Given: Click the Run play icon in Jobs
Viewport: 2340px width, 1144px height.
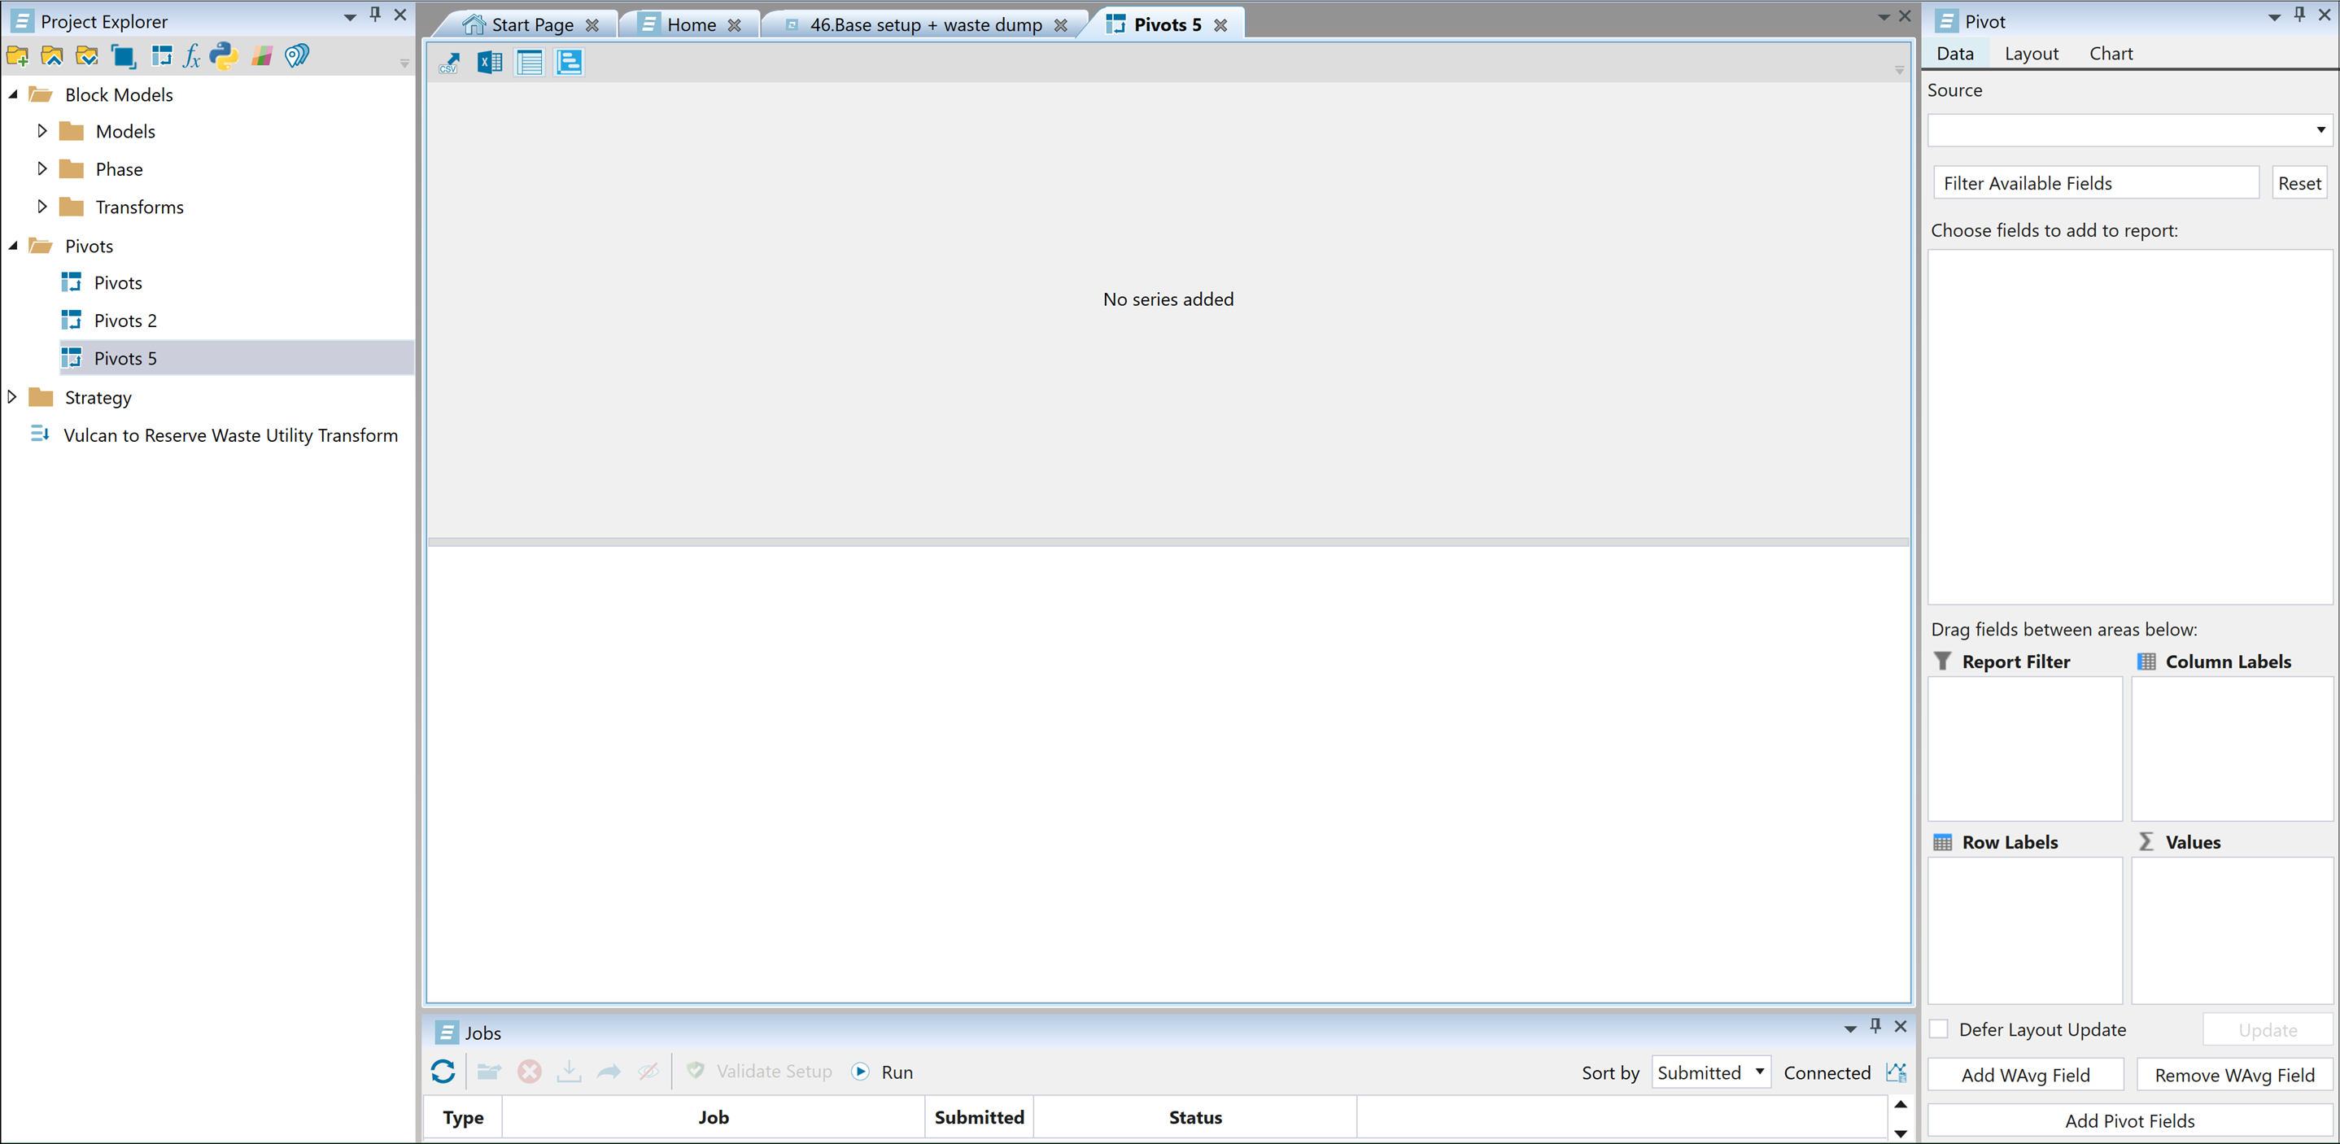Looking at the screenshot, I should coord(860,1072).
